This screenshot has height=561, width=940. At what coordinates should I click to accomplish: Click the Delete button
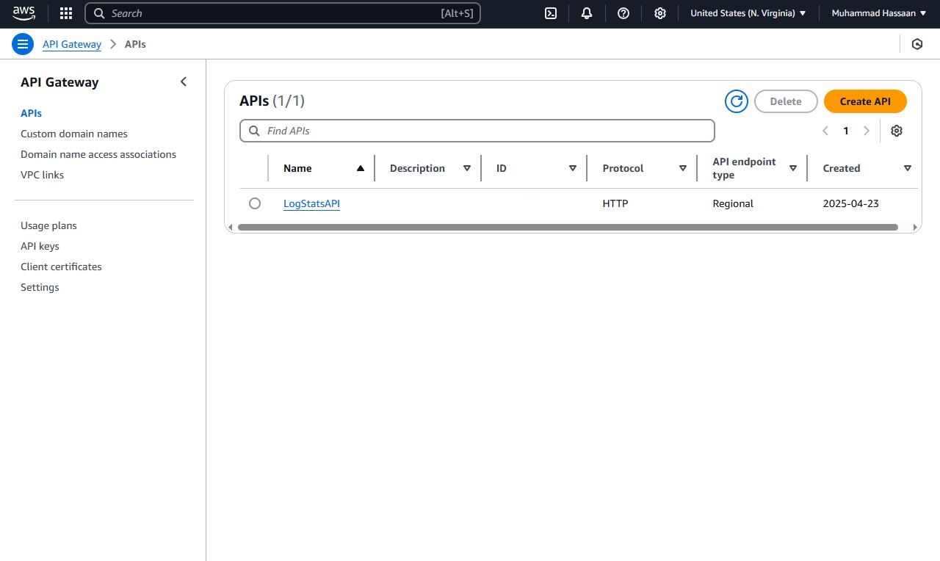click(x=786, y=101)
